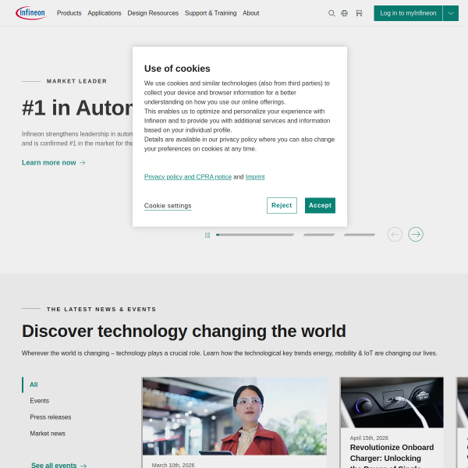Click the Use of cookies heading
This screenshot has height=468, width=468.
[177, 69]
